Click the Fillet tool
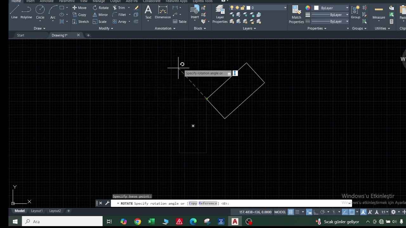The height and width of the screenshot is (228, 406). 119,15
